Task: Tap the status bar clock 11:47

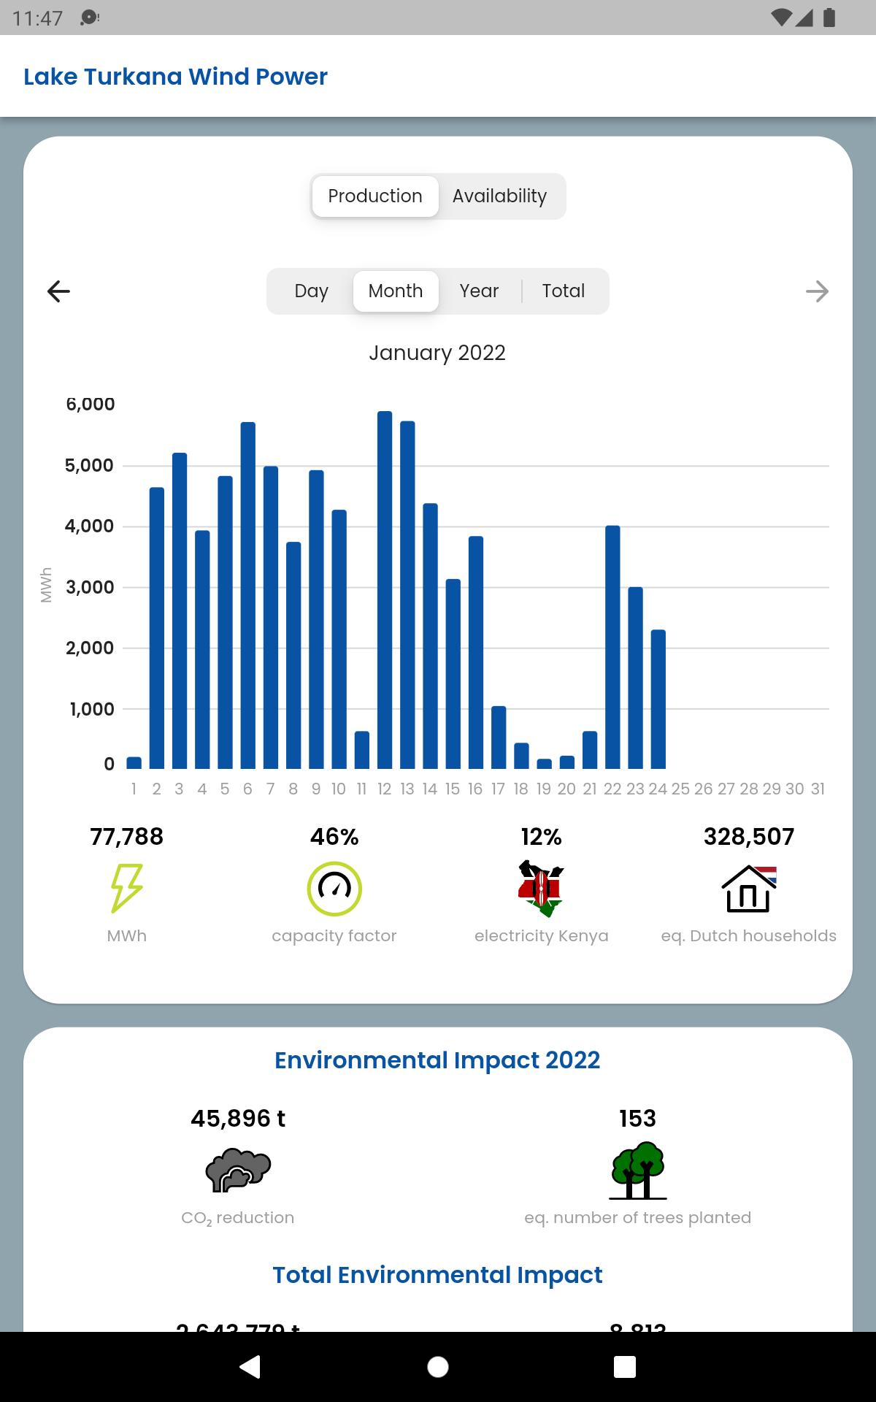Action: click(x=38, y=18)
